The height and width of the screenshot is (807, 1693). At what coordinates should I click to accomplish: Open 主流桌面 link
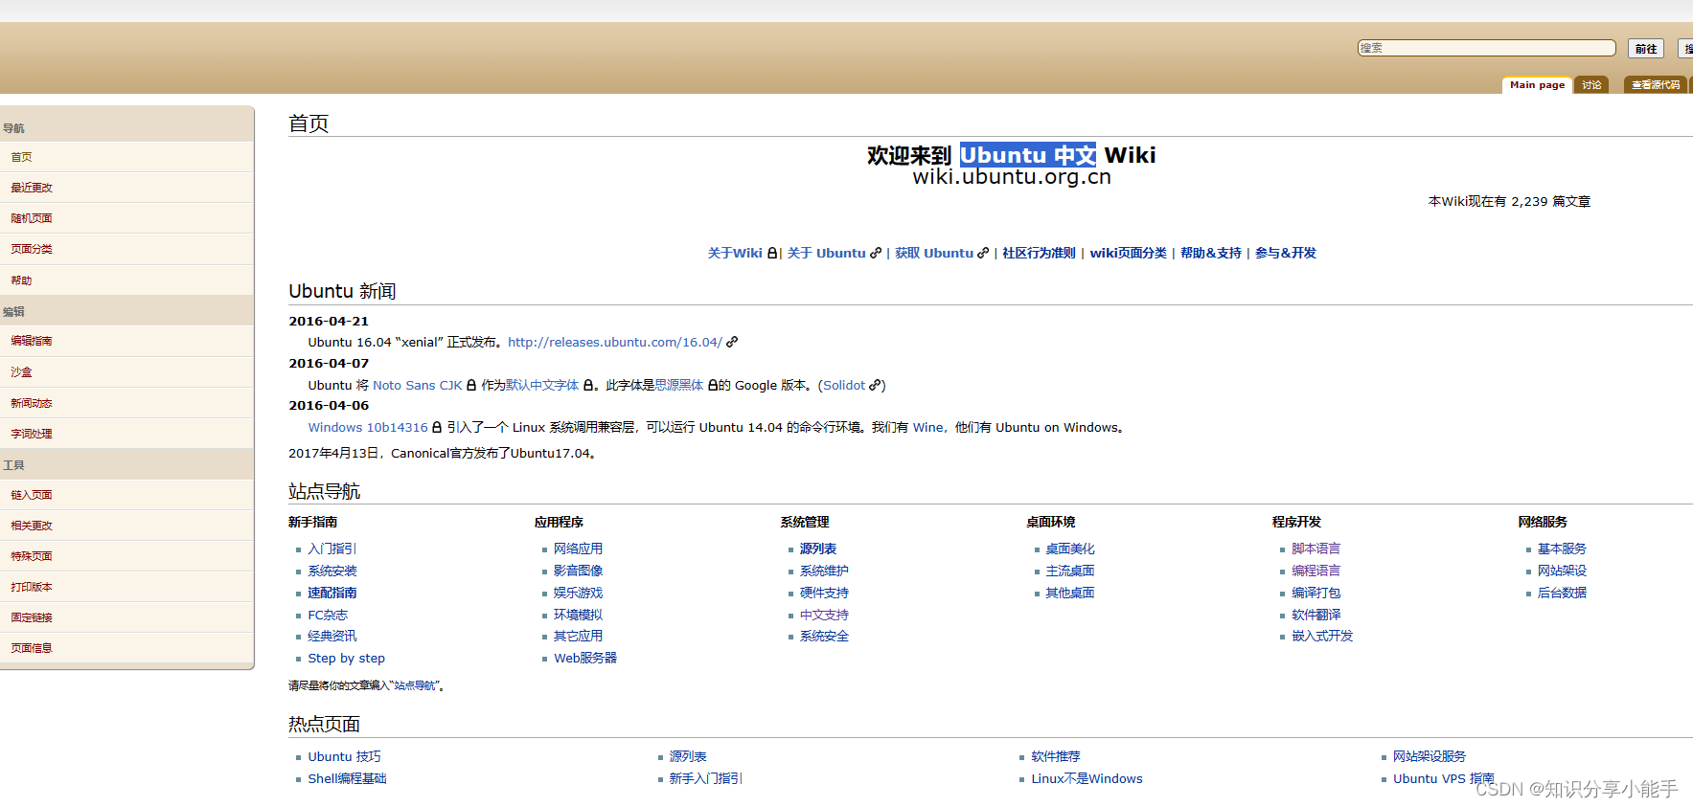pyautogui.click(x=1069, y=571)
